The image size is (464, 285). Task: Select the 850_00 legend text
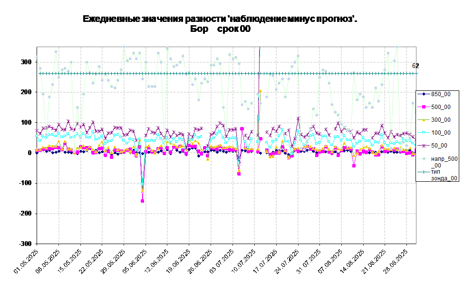441,94
